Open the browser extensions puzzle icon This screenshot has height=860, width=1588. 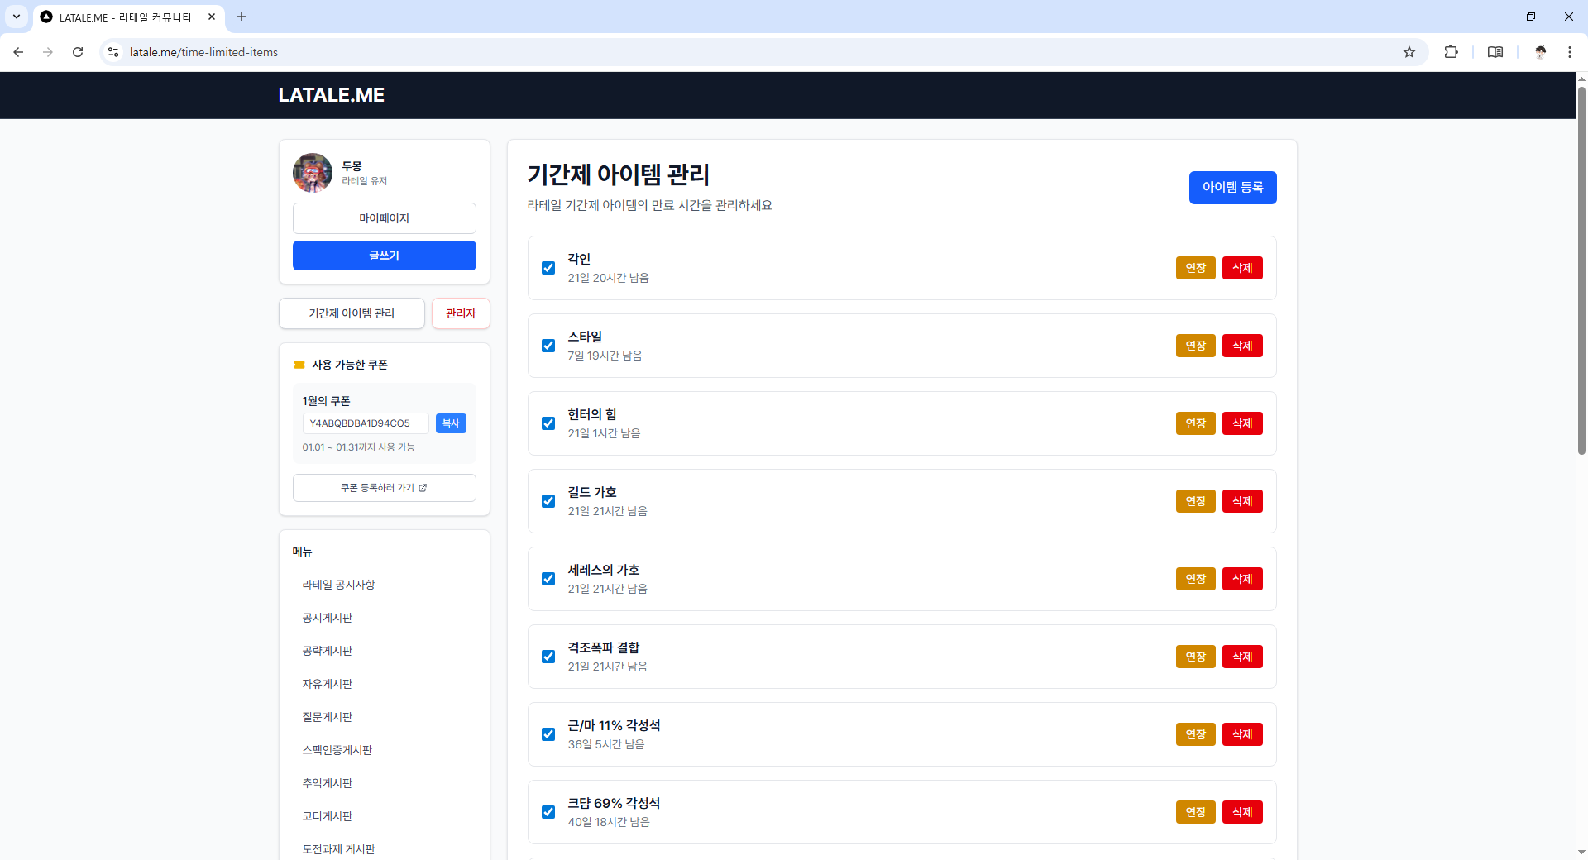tap(1451, 52)
